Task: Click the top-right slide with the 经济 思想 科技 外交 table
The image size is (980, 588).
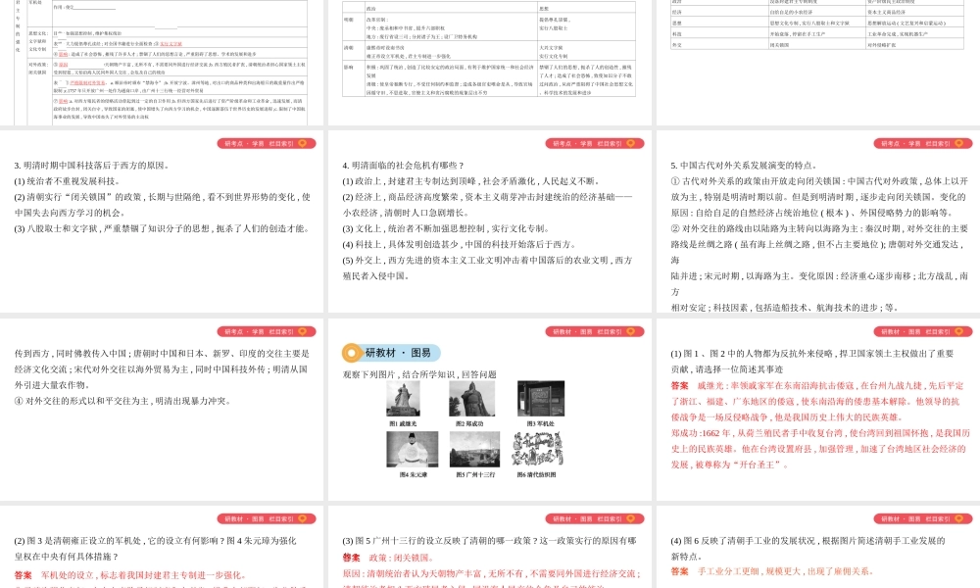Action: click(x=818, y=63)
